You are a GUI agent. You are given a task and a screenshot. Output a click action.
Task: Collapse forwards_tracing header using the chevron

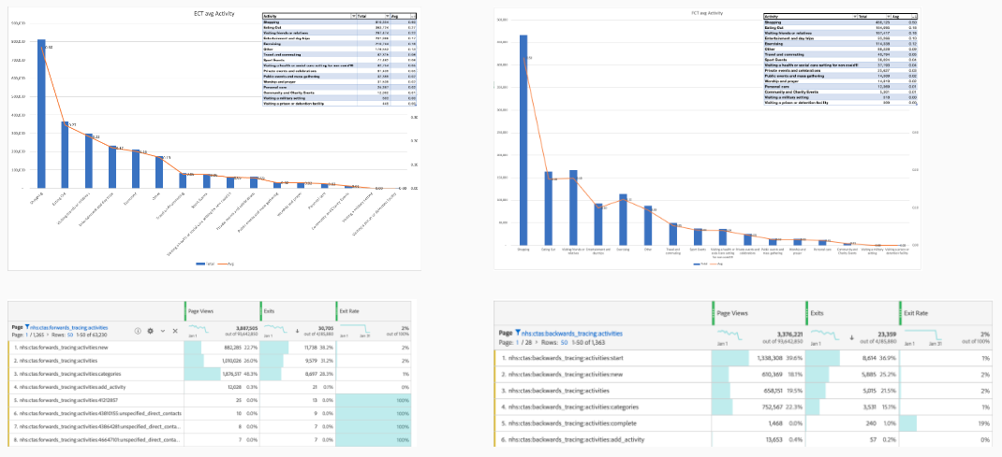click(163, 331)
